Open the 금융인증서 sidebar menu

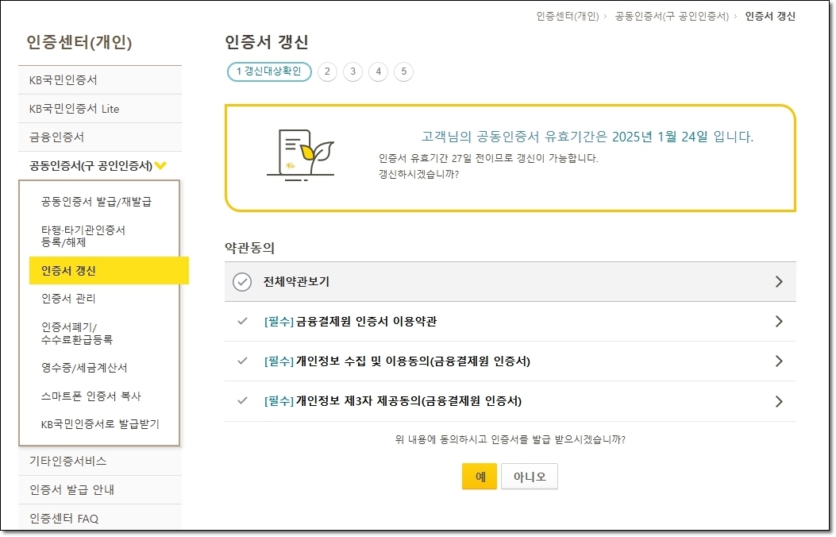click(x=100, y=137)
